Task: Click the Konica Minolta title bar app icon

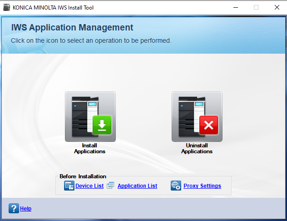Action: click(6, 7)
